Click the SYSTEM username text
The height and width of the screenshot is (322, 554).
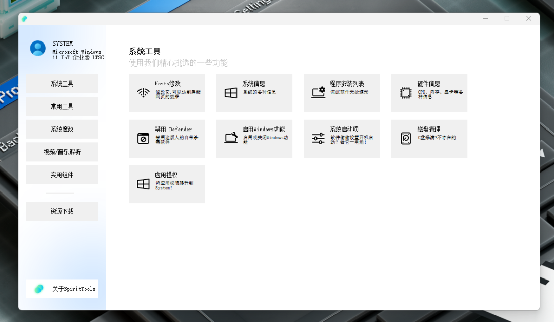(x=63, y=44)
